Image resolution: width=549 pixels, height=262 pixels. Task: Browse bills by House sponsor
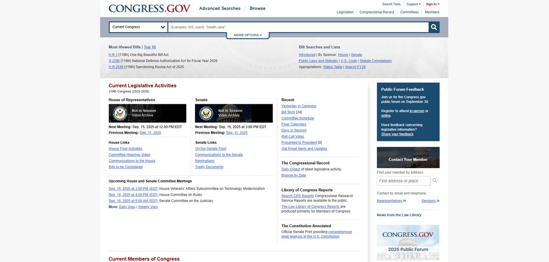pyautogui.click(x=343, y=55)
